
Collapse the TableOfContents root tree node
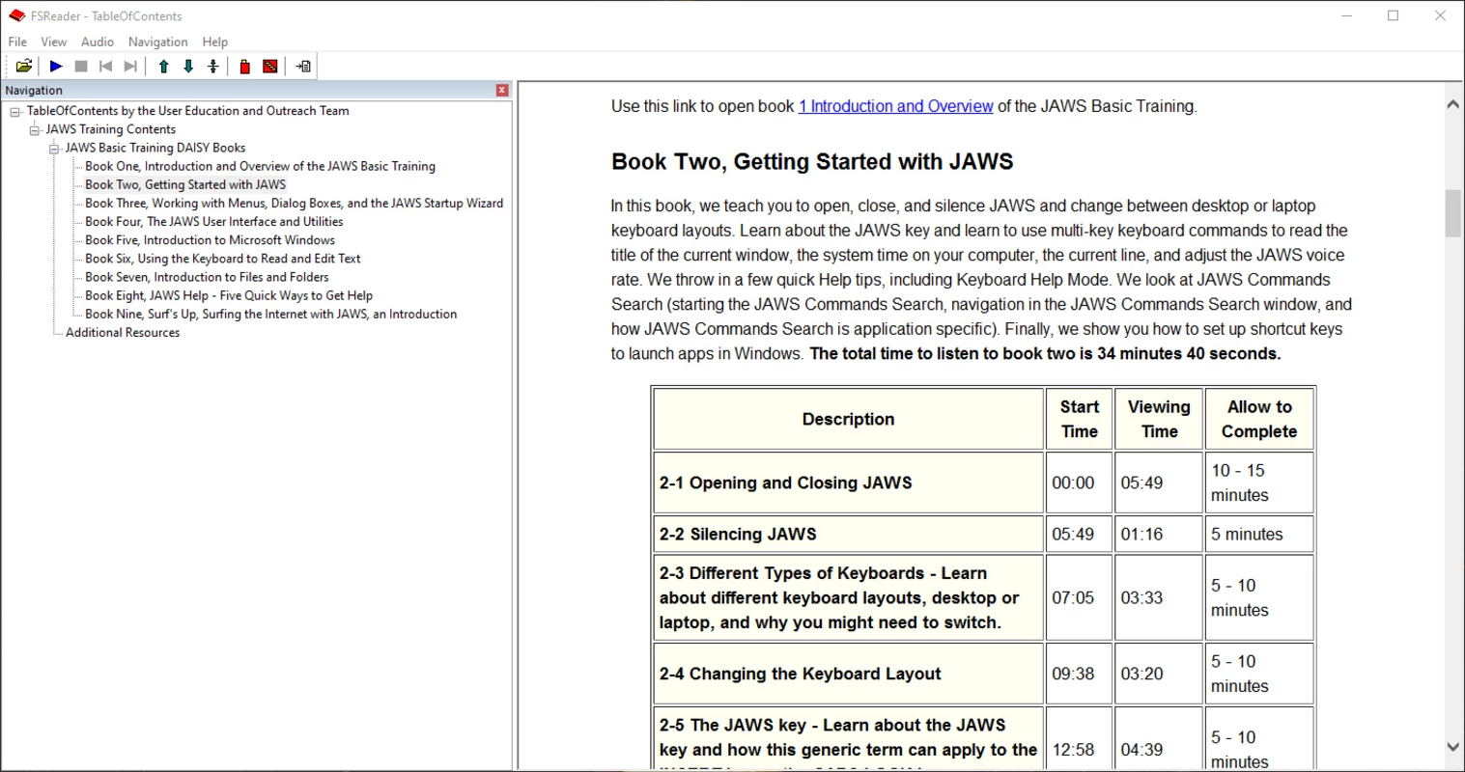tap(14, 111)
